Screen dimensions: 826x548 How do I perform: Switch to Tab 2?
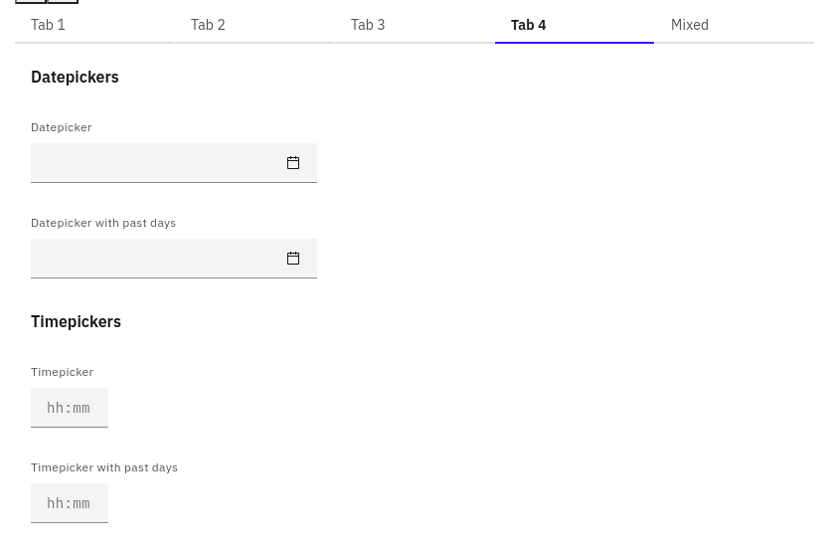click(254, 25)
